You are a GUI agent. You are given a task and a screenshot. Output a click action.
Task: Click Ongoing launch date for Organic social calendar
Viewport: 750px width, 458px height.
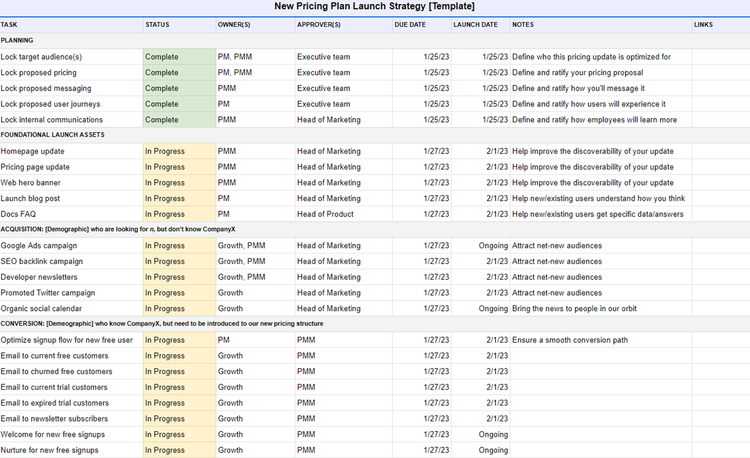point(481,309)
